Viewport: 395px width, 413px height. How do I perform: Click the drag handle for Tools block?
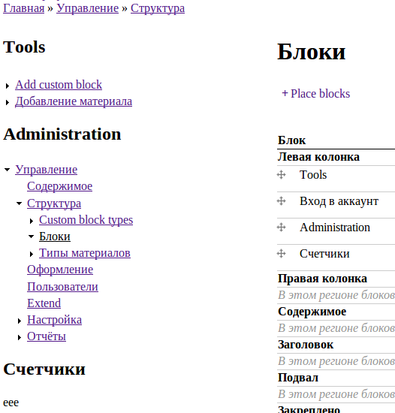pyautogui.click(x=282, y=175)
